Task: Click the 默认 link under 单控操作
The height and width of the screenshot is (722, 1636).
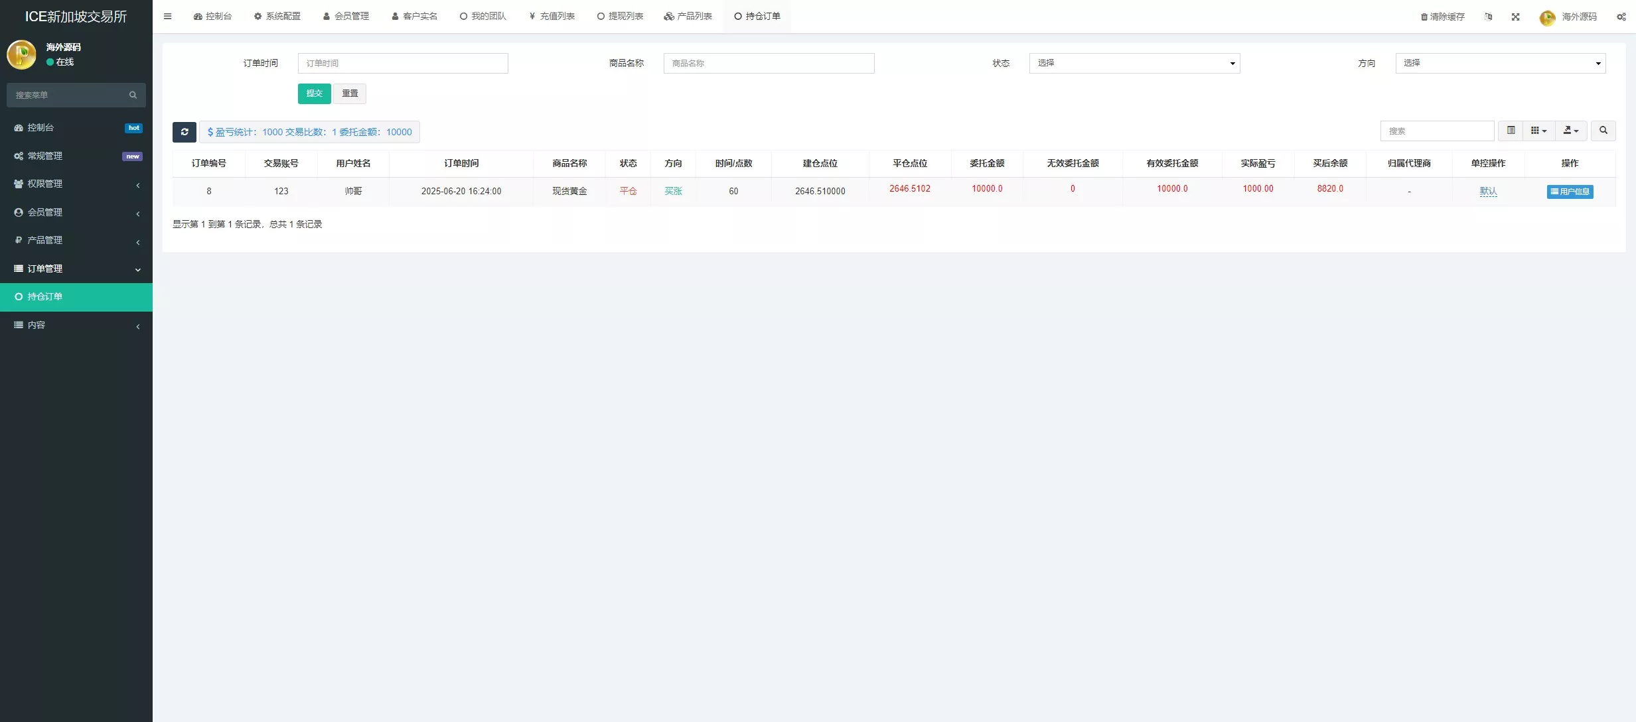Action: 1488,191
